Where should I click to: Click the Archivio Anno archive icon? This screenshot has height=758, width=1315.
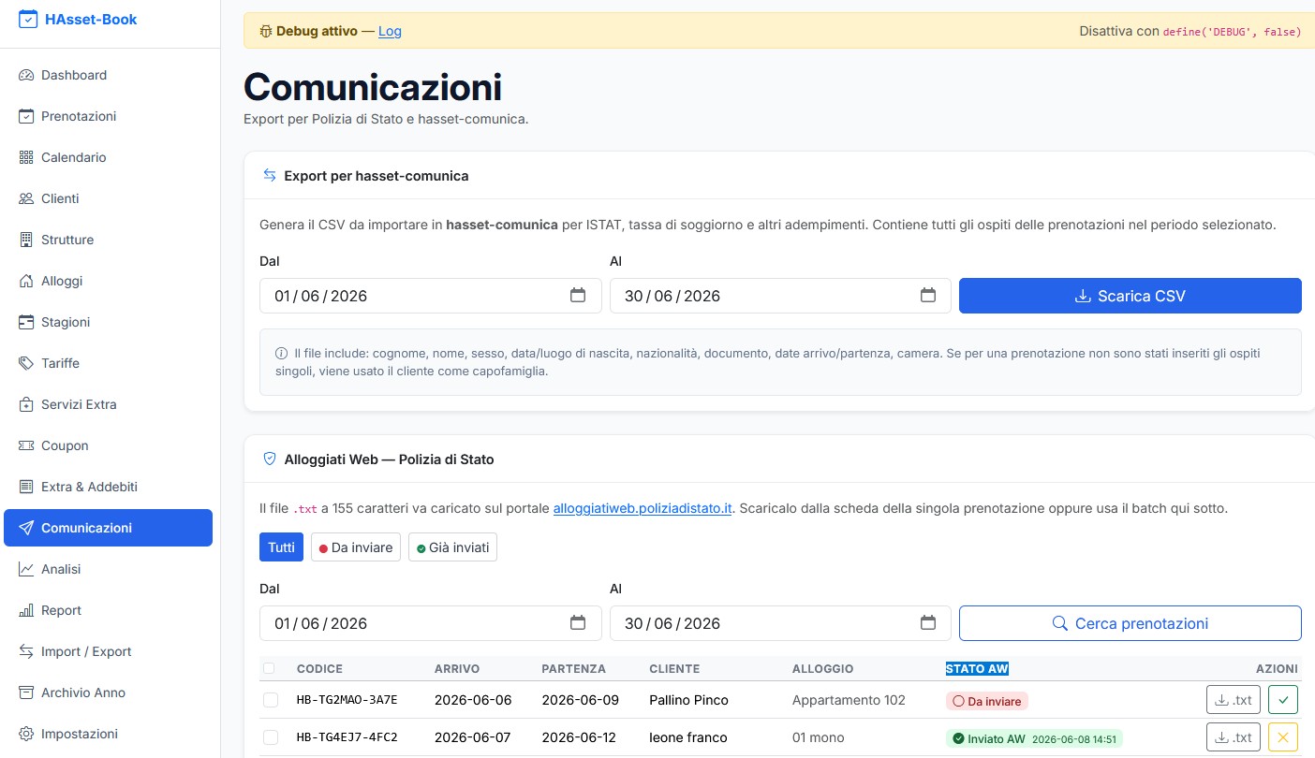(26, 692)
